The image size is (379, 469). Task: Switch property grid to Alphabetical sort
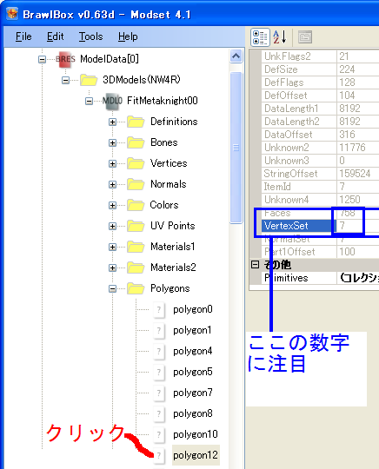(x=280, y=37)
